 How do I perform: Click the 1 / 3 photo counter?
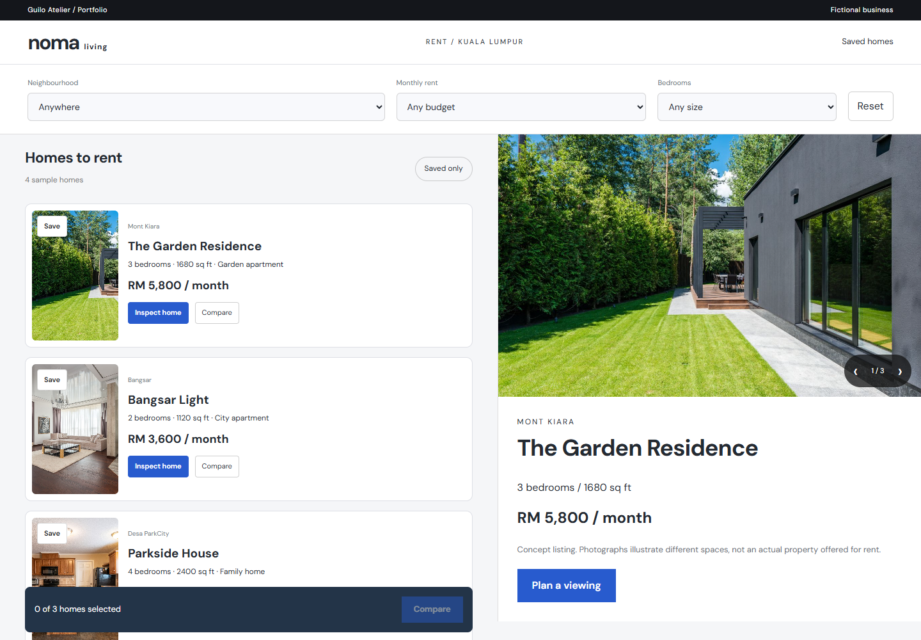tap(878, 371)
